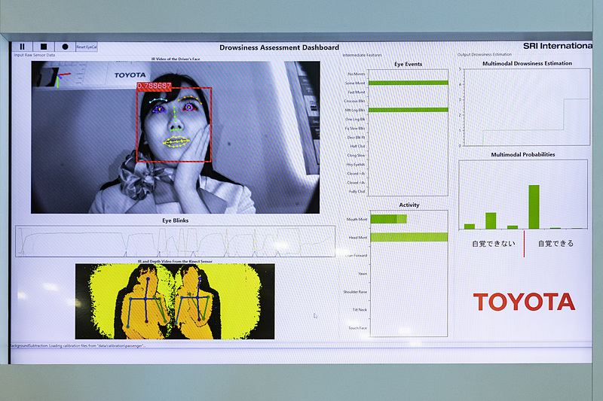Click the SRI International logo text
This screenshot has height=401, width=603.
click(558, 46)
